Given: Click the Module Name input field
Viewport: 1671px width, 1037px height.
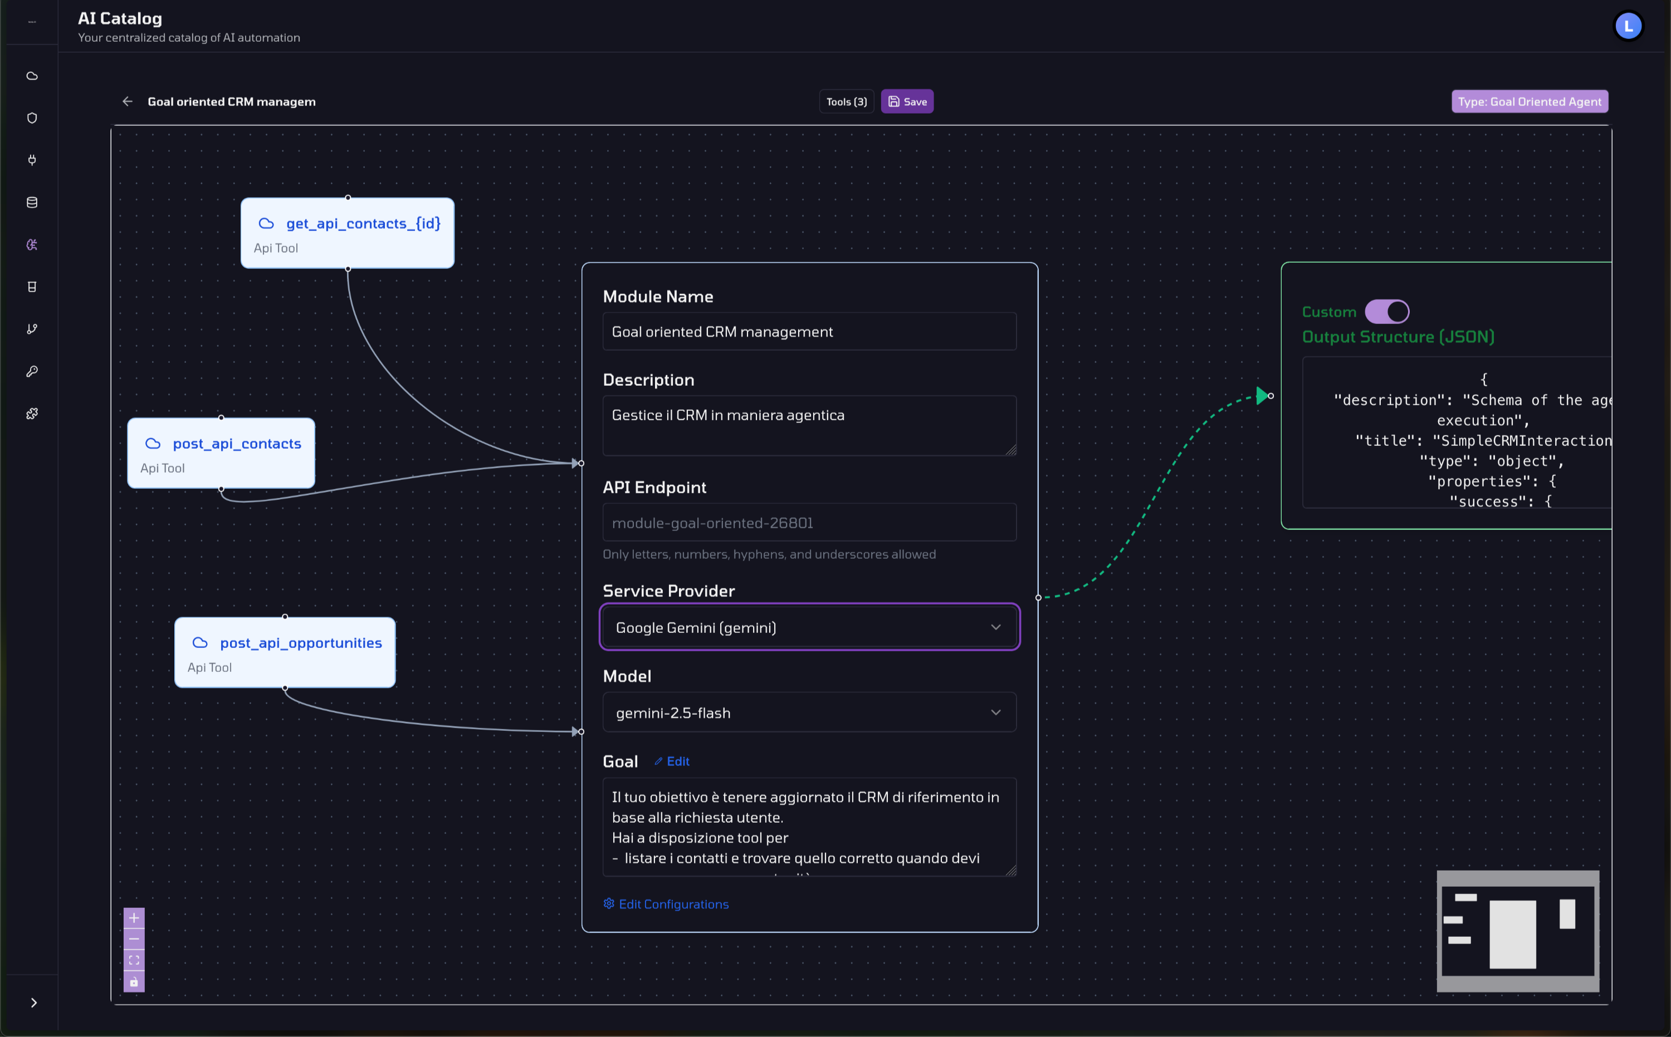Looking at the screenshot, I should [809, 332].
